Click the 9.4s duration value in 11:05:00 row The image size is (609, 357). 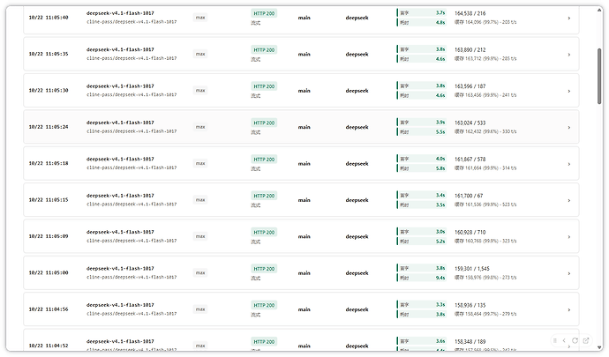[440, 278]
